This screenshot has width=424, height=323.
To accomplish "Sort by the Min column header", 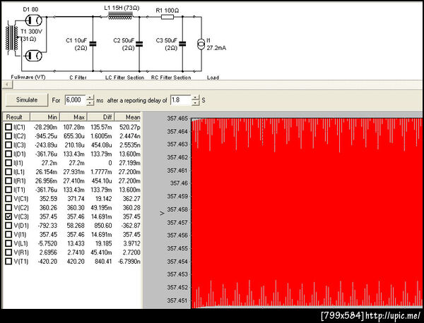I will point(45,117).
